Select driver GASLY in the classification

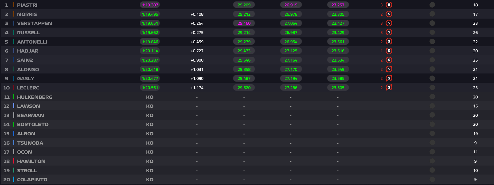click(x=26, y=78)
